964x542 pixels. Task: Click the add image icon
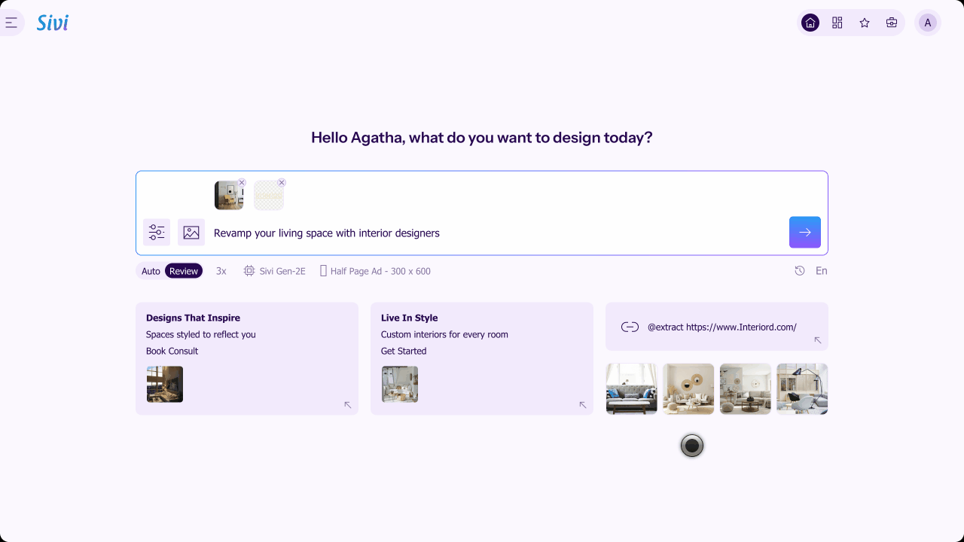pos(191,232)
